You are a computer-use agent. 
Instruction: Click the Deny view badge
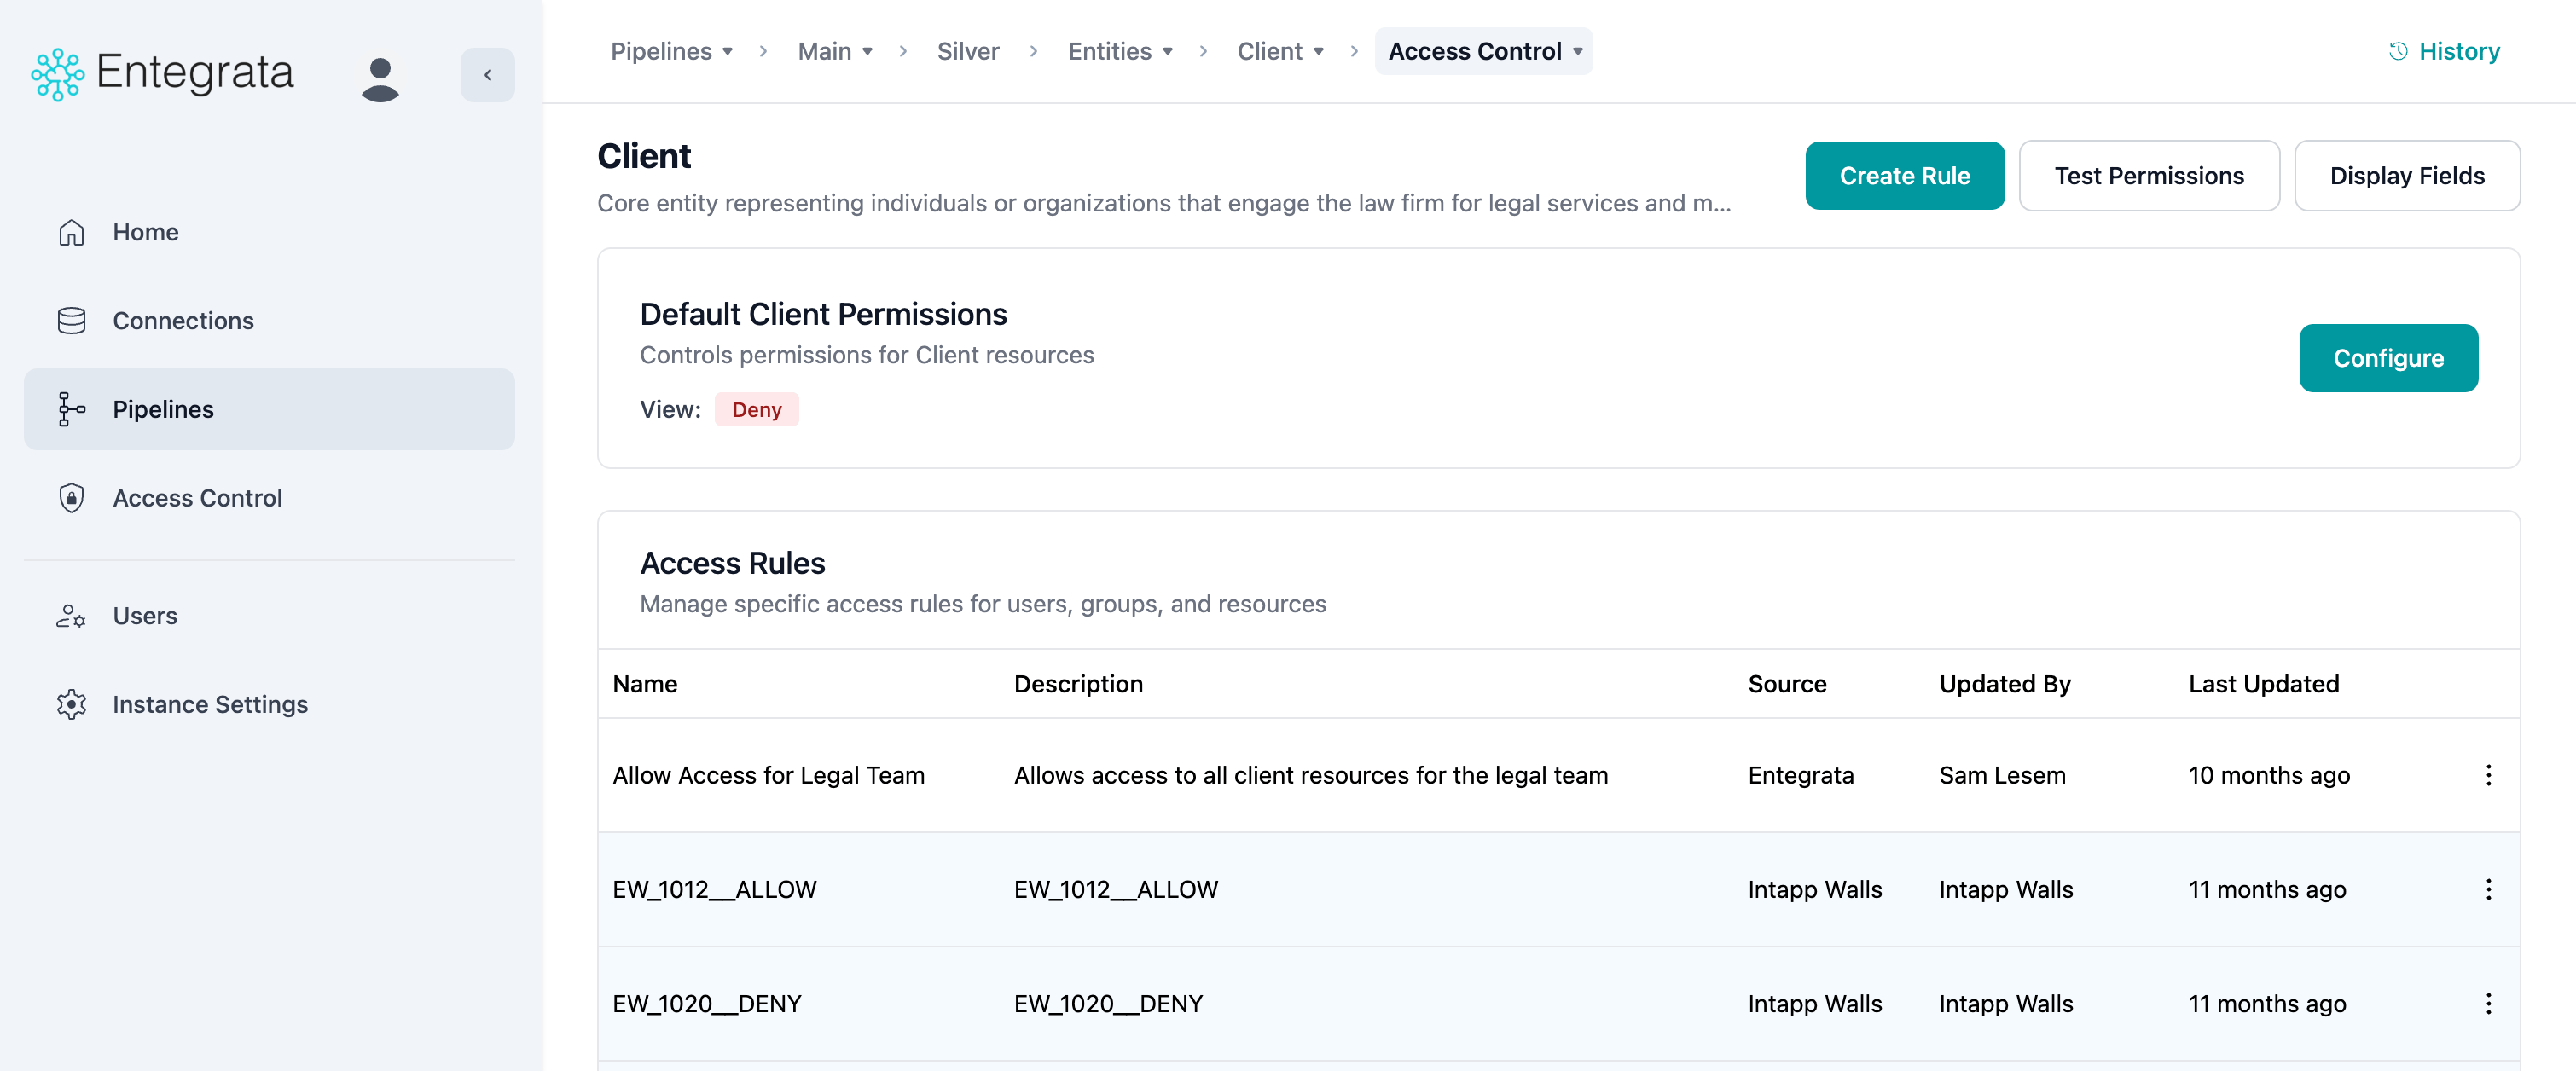click(756, 410)
